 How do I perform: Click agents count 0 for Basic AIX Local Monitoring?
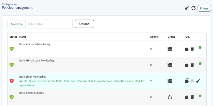click(151, 49)
